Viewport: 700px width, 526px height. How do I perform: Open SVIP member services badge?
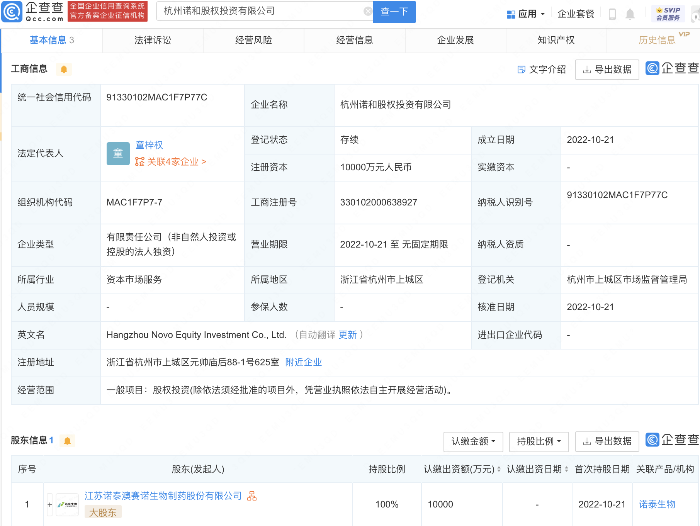[668, 14]
